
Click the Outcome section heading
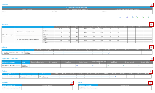pyautogui.click(x=5, y=5)
